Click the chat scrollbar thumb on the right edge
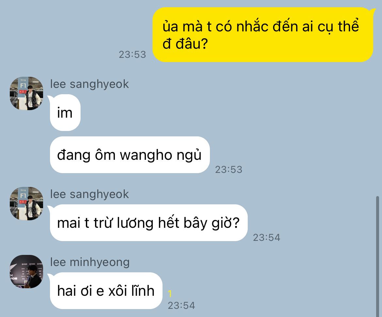The height and width of the screenshot is (317, 382). tap(377, 256)
